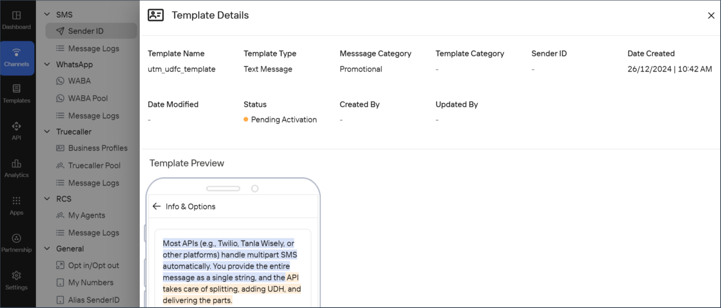
Task: Collapse the Truecaller section chevron
Action: coord(47,131)
